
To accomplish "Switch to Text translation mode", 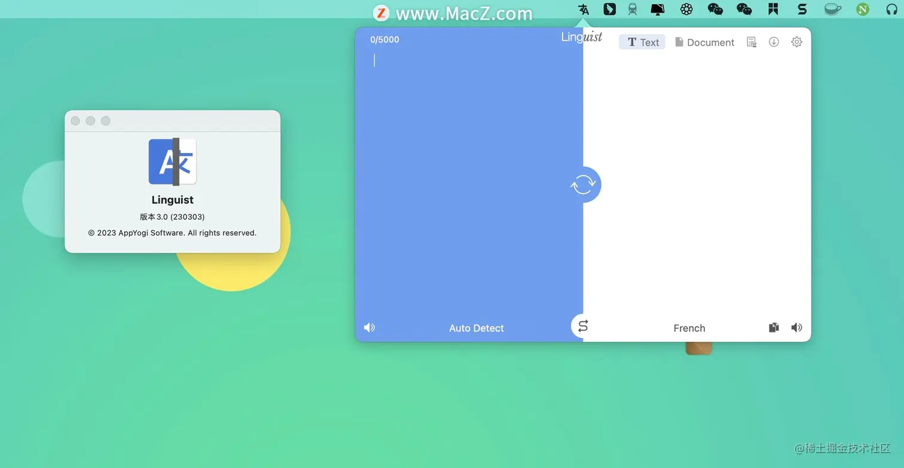I will point(642,42).
